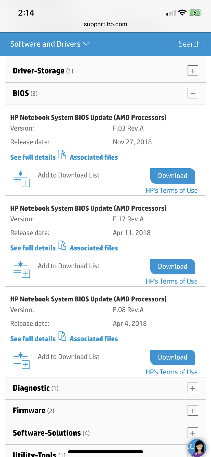Download BIOS version F.03 Rev.A
Screen dimensions: 211x457
coord(173,176)
